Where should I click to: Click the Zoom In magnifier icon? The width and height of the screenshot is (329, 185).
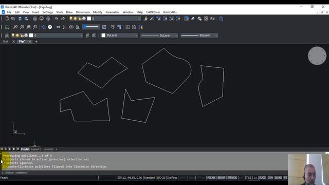(x=15, y=27)
